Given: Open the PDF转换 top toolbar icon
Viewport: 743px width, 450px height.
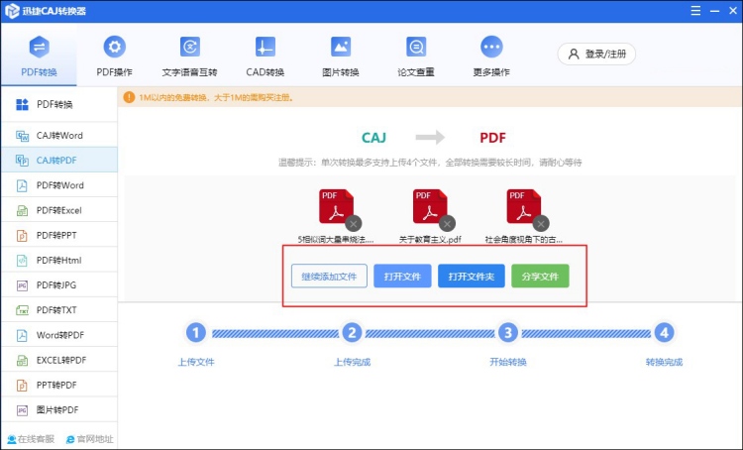Looking at the screenshot, I should [39, 47].
